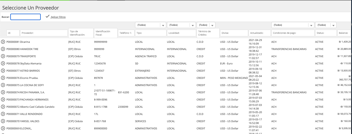Click fiscal ID 21077-51-189871-72

point(105,92)
